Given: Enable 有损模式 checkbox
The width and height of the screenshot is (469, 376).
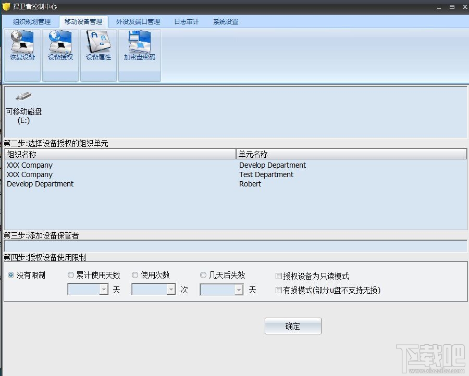Looking at the screenshot, I should [x=278, y=290].
